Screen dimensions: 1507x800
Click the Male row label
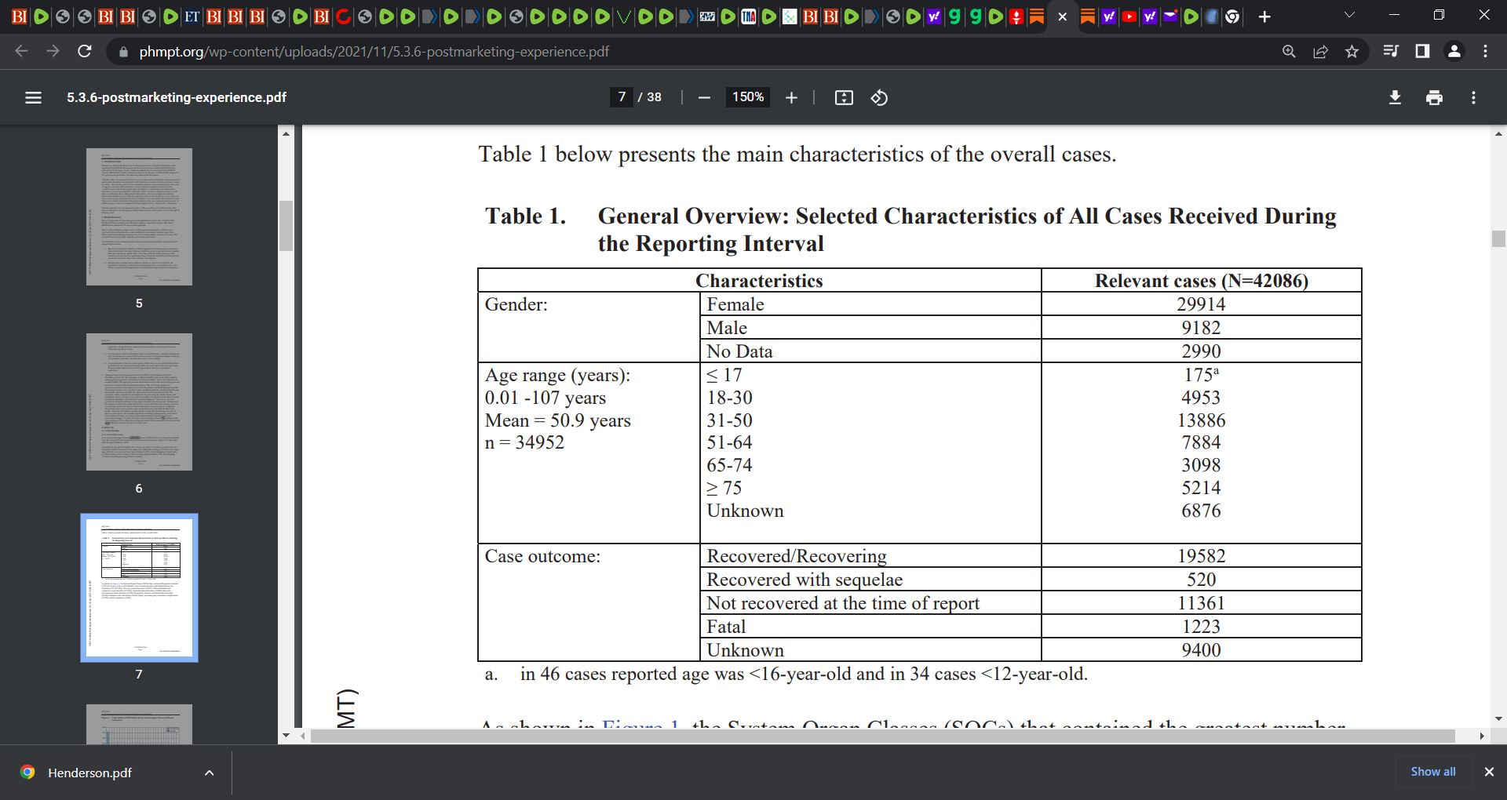[x=727, y=328]
